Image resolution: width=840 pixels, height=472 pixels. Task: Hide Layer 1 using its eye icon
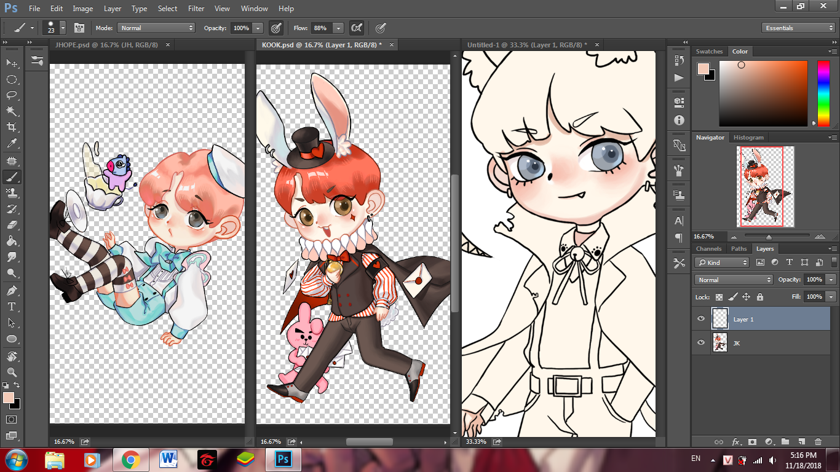[701, 319]
